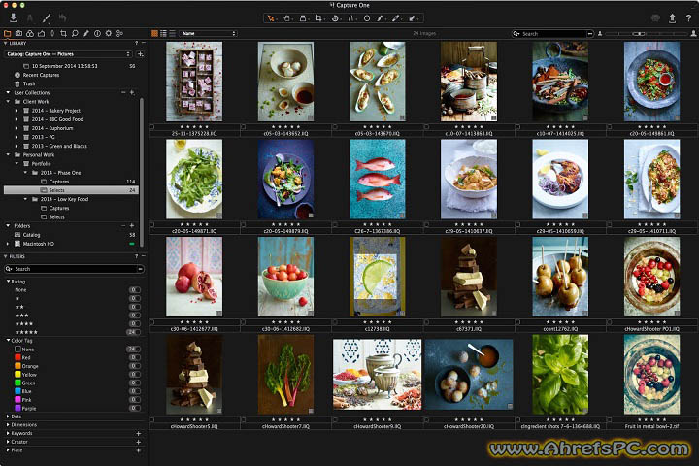Screen dimensions: 699x466
Task: Open Help question mark in toolbar
Action: click(688, 18)
